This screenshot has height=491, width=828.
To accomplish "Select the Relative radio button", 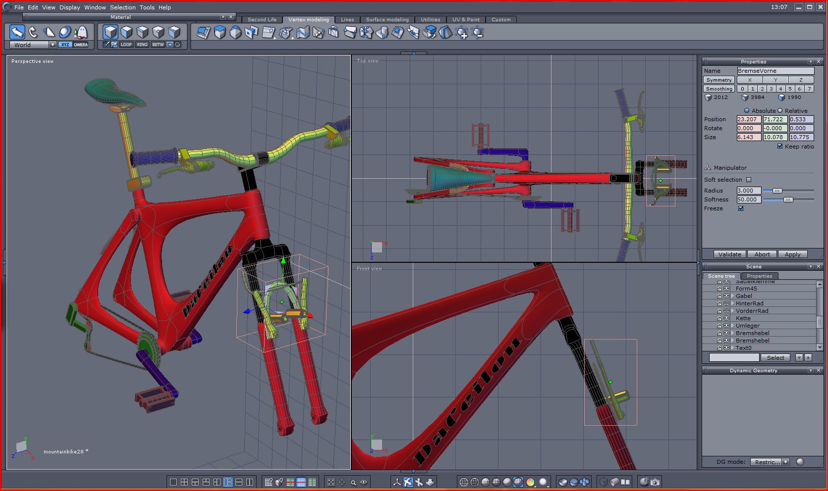I will [x=780, y=111].
